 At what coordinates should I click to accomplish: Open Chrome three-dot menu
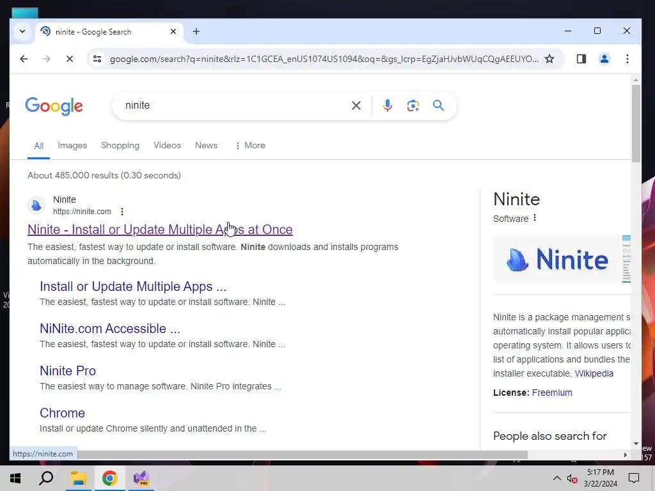click(627, 59)
